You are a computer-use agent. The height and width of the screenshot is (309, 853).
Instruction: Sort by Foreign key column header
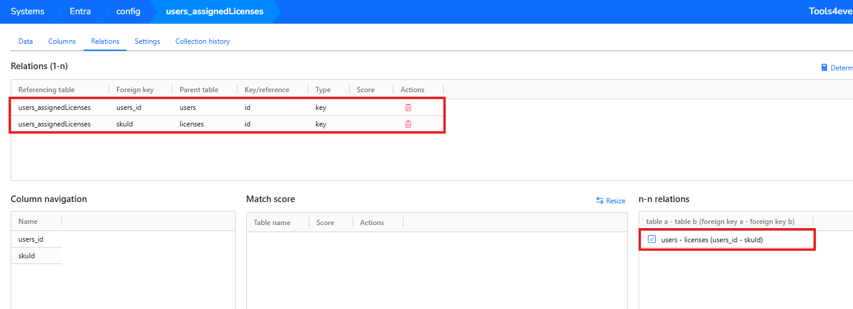[x=135, y=90]
